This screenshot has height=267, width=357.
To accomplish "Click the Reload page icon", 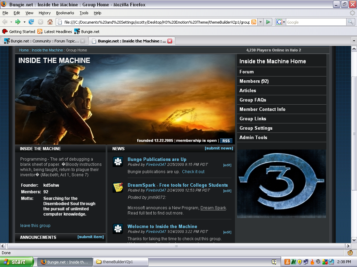I will [31, 22].
